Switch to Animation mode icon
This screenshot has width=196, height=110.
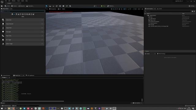[x=70, y=6]
